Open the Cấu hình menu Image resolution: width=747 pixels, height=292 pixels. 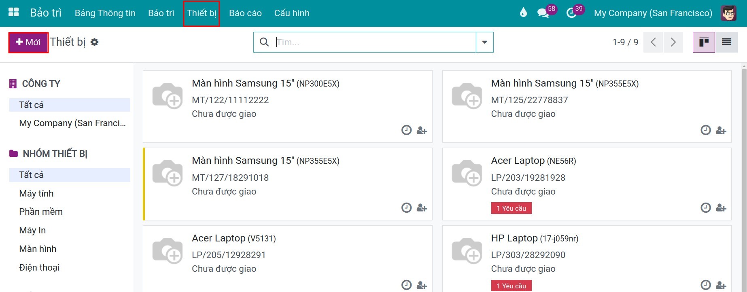292,13
